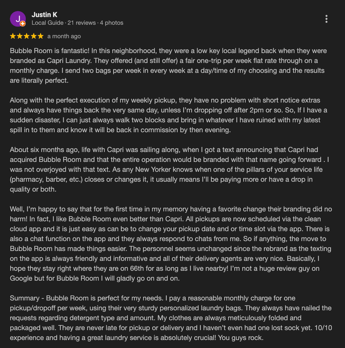Click the 'a month ago' timestamp
This screenshot has width=345, height=348.
[64, 36]
